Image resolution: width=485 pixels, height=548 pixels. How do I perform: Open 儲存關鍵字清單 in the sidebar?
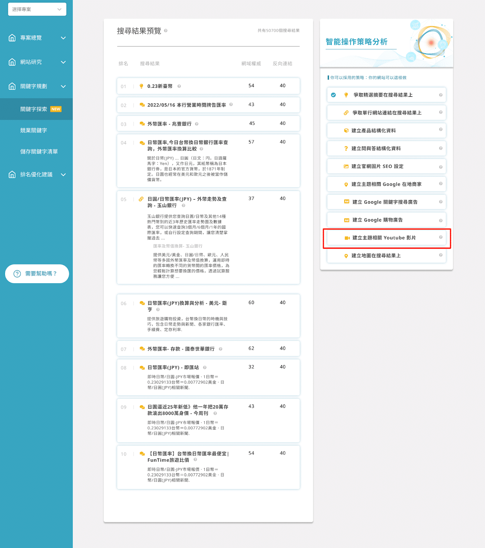coord(39,151)
